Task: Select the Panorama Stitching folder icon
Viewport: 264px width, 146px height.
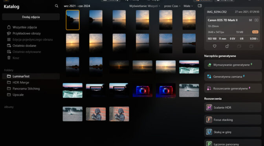Action: pos(9,88)
